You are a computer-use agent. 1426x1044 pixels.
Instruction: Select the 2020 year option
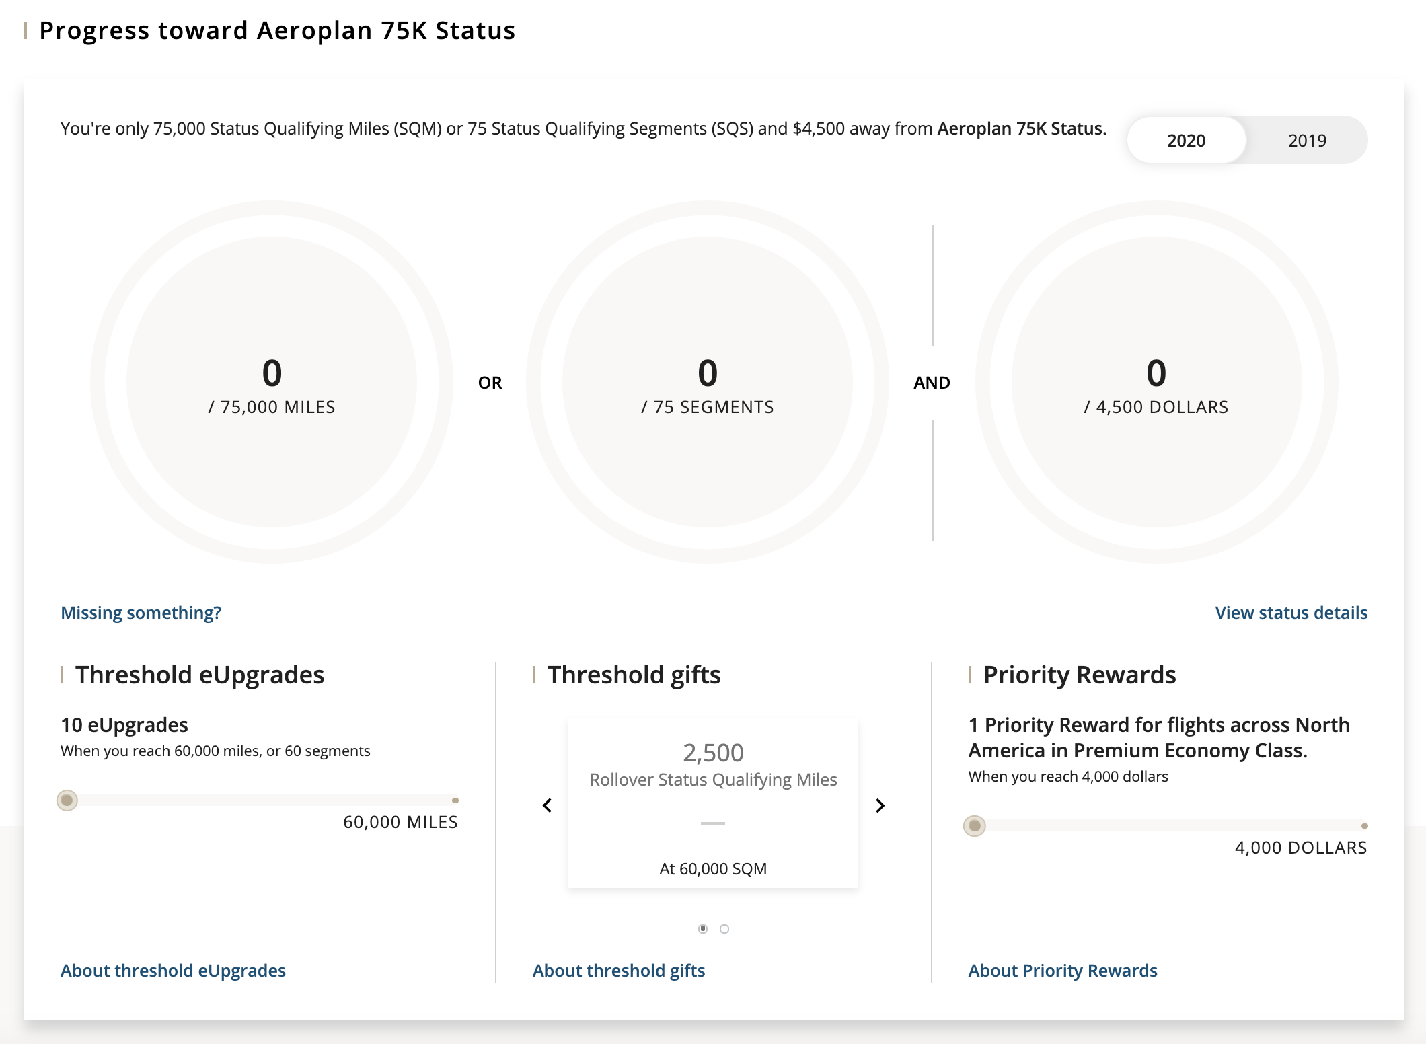(1186, 141)
